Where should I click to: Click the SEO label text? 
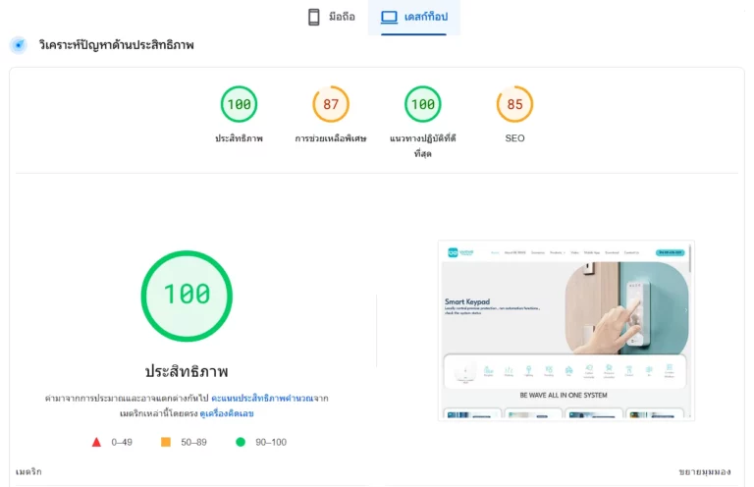(514, 138)
